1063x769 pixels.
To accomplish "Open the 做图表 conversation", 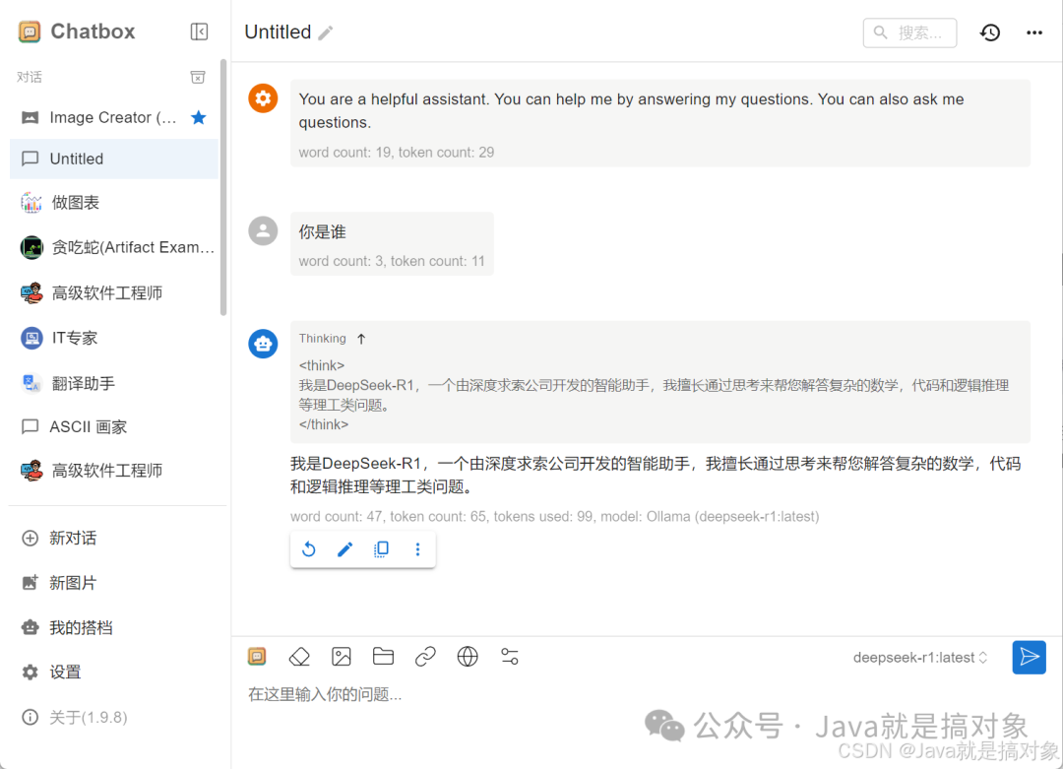I will tap(113, 202).
